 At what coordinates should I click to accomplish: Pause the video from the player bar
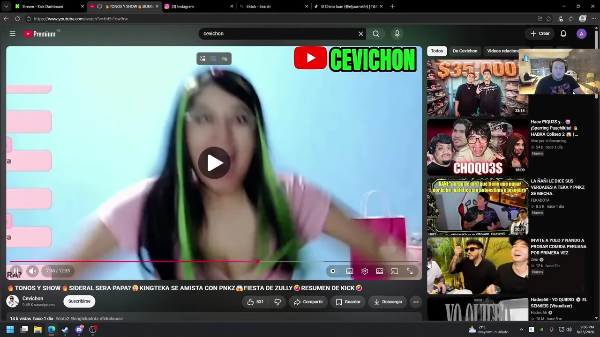click(16, 271)
